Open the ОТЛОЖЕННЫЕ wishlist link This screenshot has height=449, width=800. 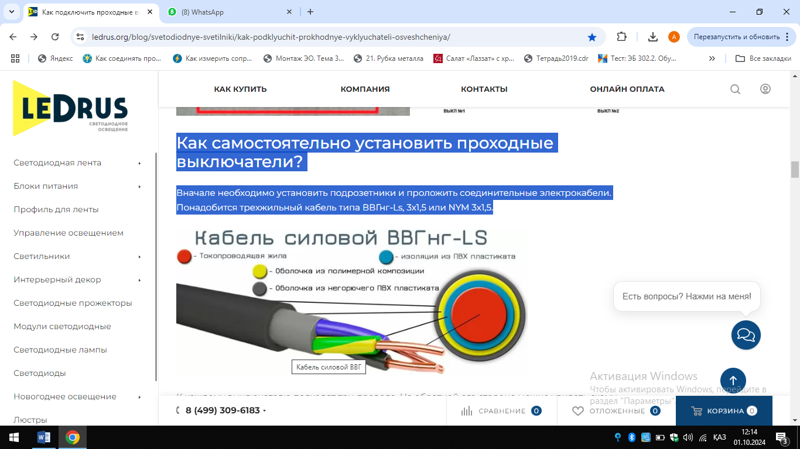pos(617,411)
